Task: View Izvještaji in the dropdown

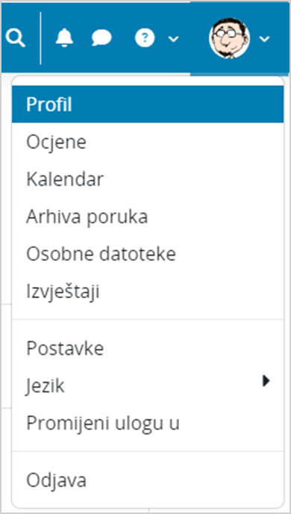Action: (148, 291)
